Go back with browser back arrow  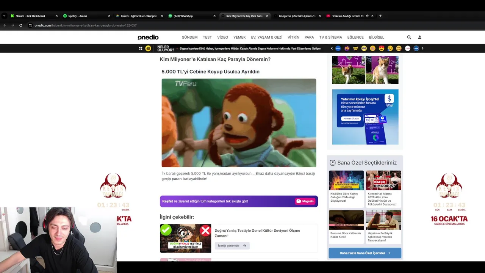click(x=5, y=25)
